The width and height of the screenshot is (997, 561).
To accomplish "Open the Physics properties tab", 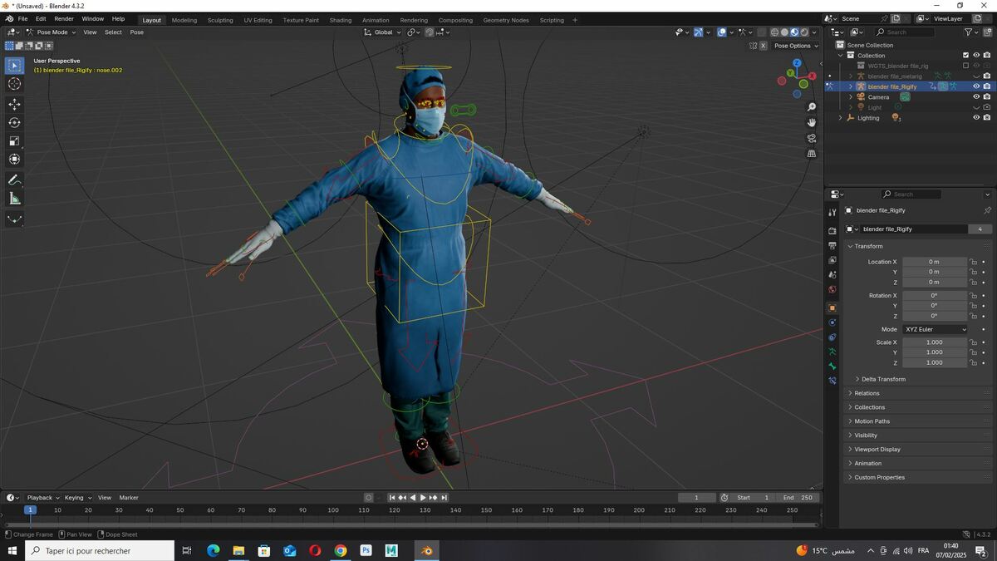I will (832, 322).
